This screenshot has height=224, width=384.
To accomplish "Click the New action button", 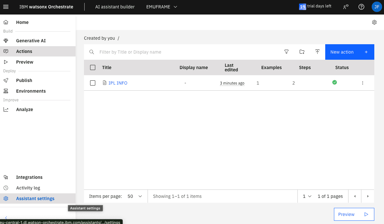I will [349, 52].
